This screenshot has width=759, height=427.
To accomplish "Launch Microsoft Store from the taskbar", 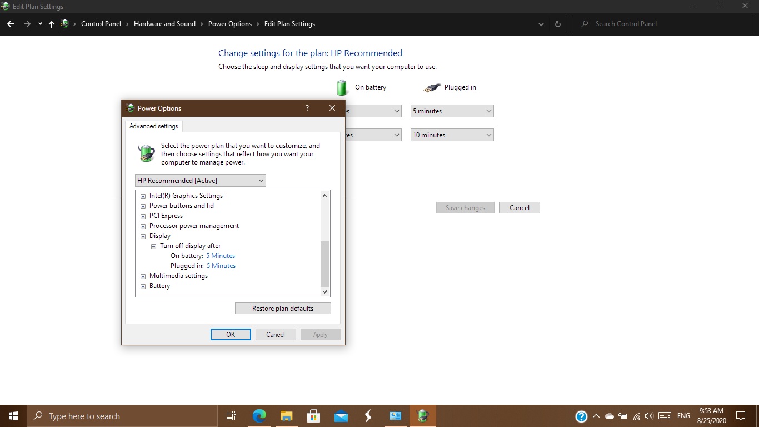I will 314,416.
